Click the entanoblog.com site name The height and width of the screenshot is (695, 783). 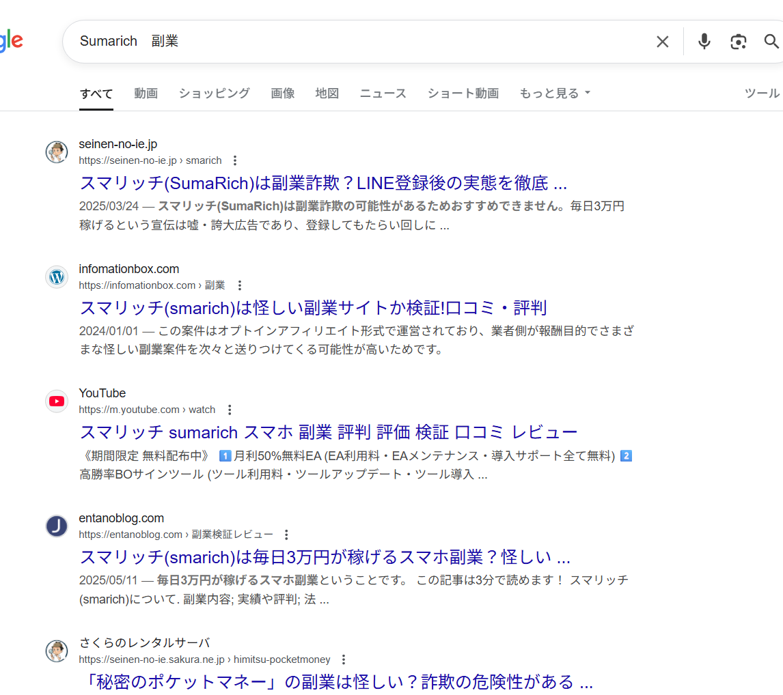[x=122, y=518]
